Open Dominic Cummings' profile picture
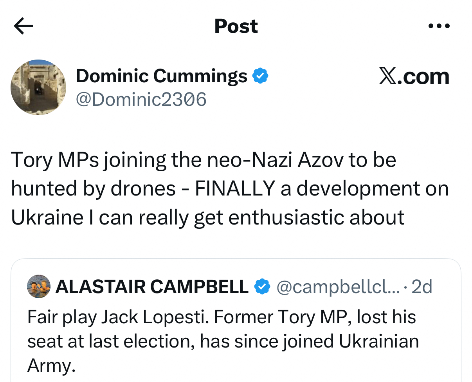The image size is (472, 382). [38, 87]
